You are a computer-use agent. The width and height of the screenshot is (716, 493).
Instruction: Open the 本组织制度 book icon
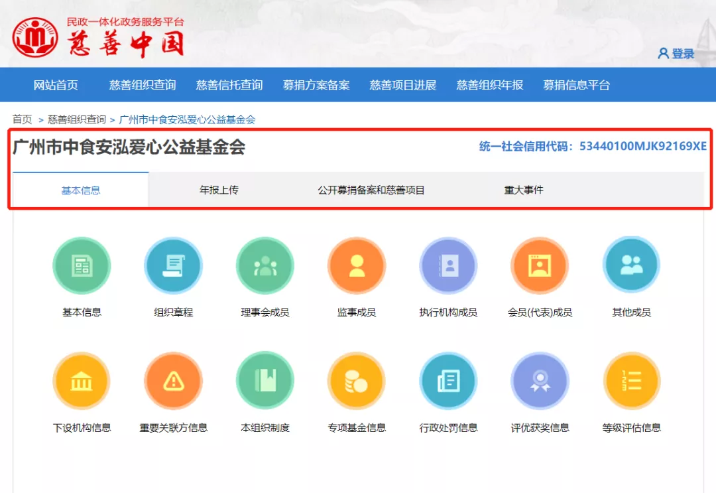[x=265, y=381]
